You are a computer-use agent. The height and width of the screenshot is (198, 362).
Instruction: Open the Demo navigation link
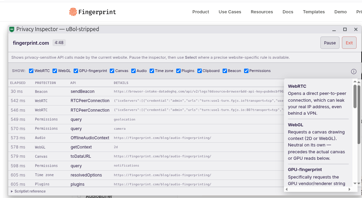(x=340, y=12)
